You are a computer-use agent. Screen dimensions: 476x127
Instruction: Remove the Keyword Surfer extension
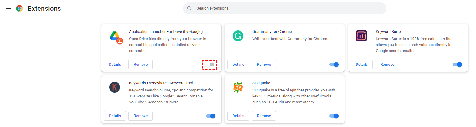pos(387,65)
